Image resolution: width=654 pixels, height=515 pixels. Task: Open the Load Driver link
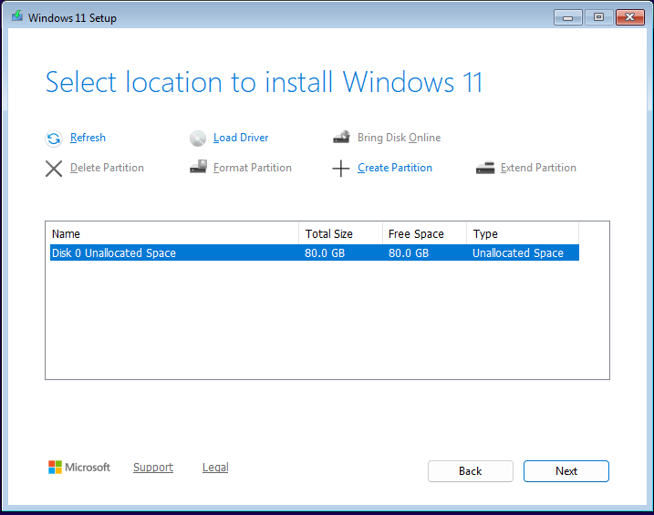pyautogui.click(x=241, y=138)
